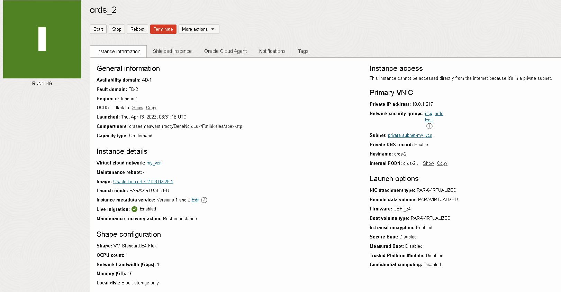561x292 pixels.
Task: View the Tags tab
Action: (303, 51)
